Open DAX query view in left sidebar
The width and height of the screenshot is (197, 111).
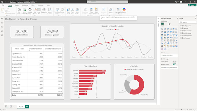pos(2,31)
